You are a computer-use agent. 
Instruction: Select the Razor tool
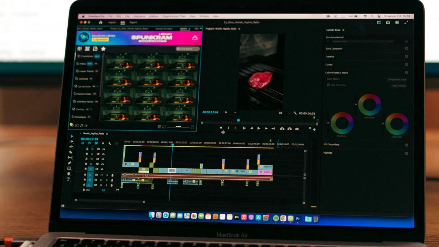click(x=71, y=152)
